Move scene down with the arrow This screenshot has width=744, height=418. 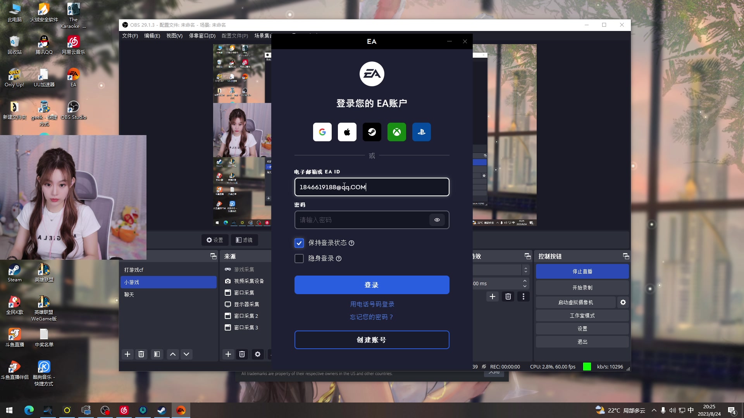pos(186,354)
